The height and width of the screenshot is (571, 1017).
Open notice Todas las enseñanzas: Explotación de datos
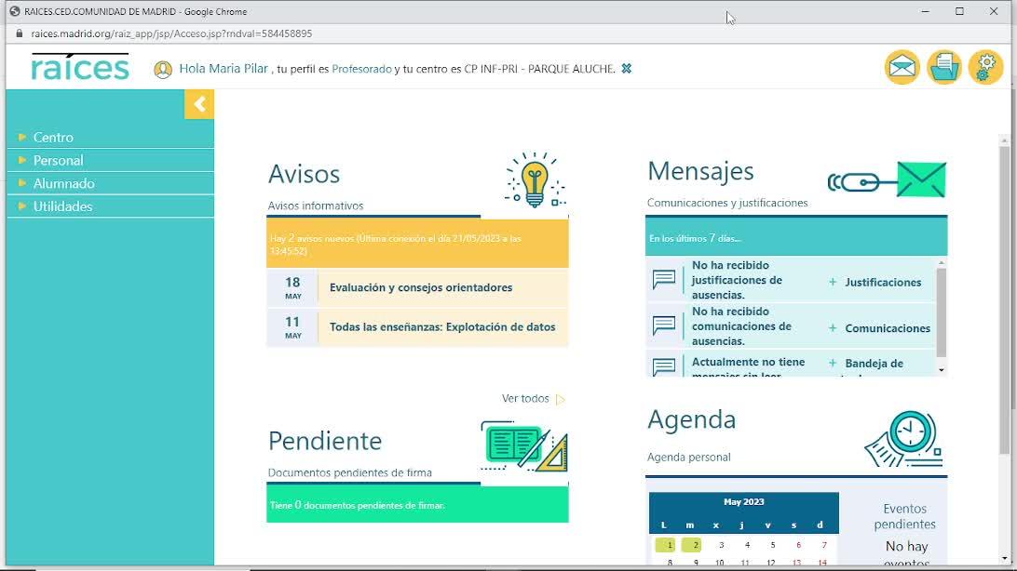coord(442,327)
